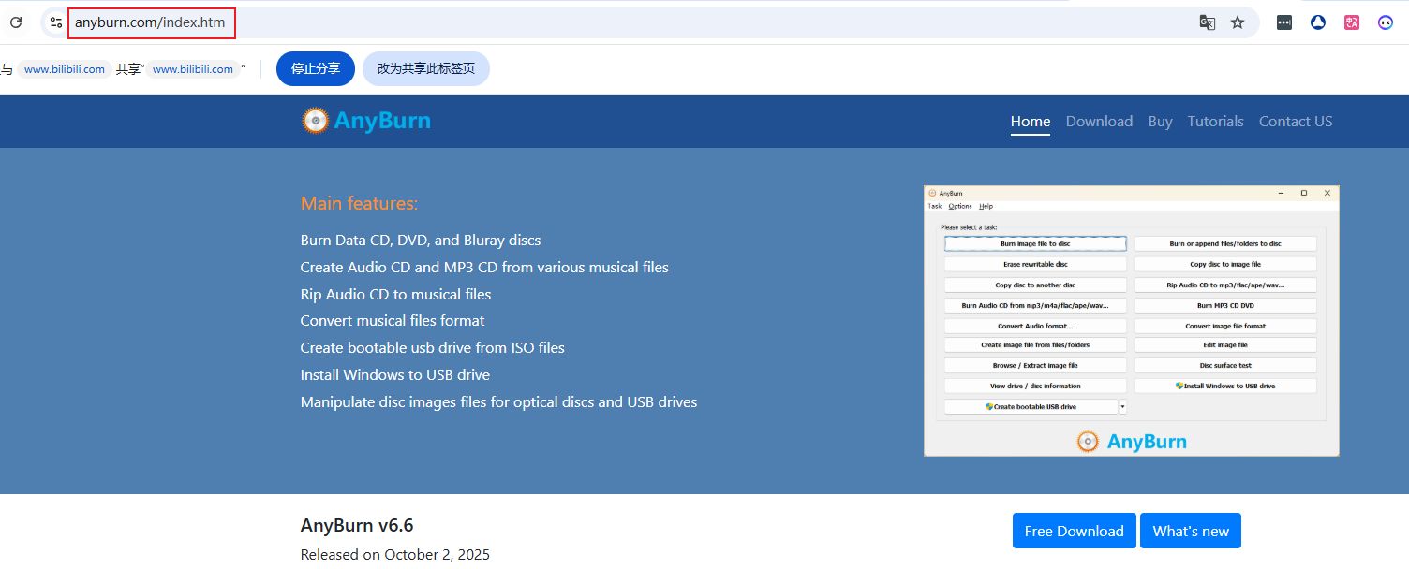Viewport: 1409px width, 569px height.
Task: Open the pink translation extension icon
Action: point(1352,22)
